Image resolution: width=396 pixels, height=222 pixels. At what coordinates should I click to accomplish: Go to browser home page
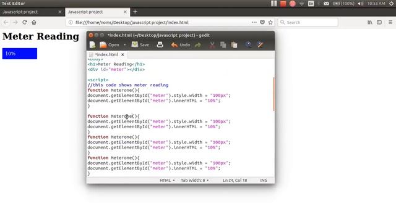(34, 22)
